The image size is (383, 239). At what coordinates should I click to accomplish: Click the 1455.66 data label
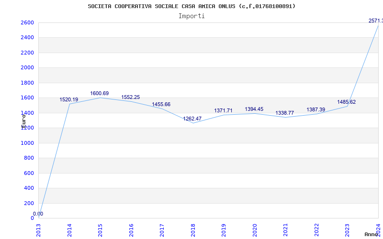pyautogui.click(x=161, y=104)
